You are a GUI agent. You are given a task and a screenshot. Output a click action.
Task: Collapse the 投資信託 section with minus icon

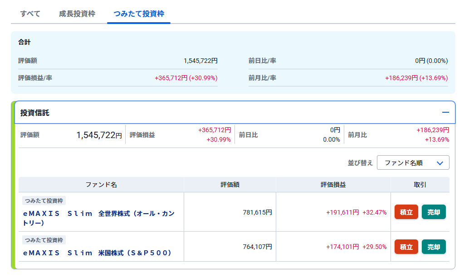tap(445, 112)
